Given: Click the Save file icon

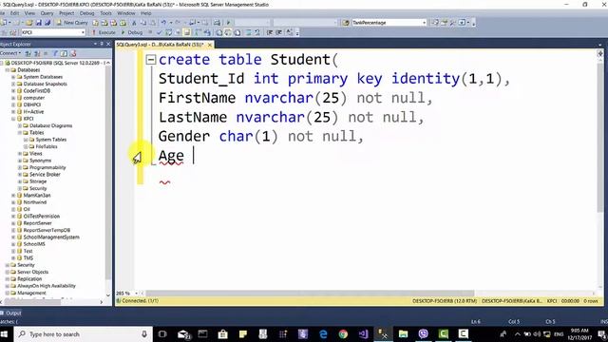Looking at the screenshot, I should (39, 23).
